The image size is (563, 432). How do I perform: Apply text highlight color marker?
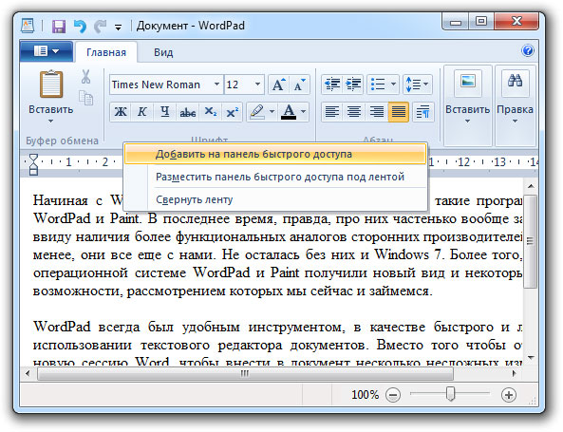(257, 112)
